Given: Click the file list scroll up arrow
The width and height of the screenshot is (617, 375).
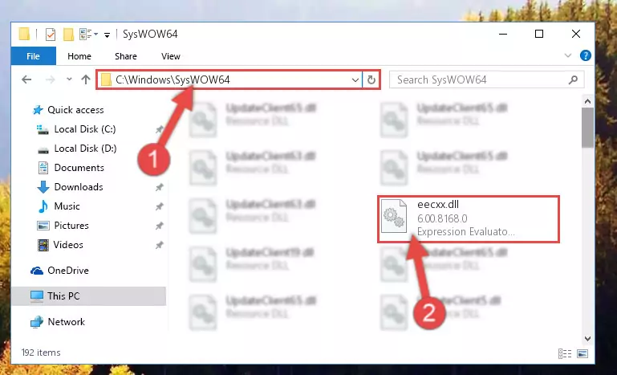Looking at the screenshot, I should [x=587, y=102].
